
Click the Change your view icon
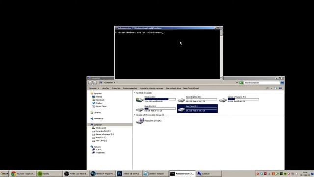(x=267, y=88)
